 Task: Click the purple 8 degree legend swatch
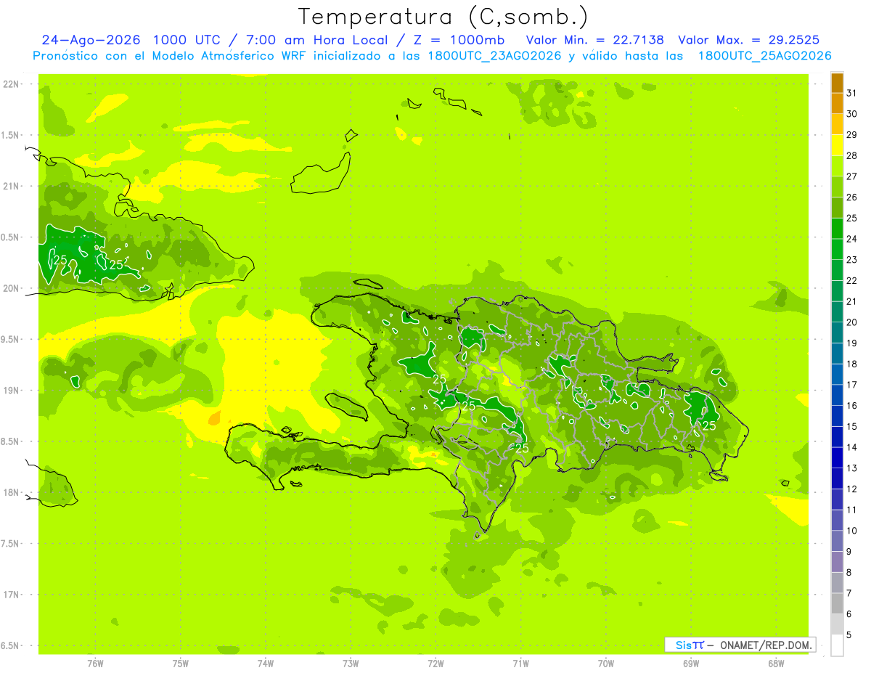[837, 562]
